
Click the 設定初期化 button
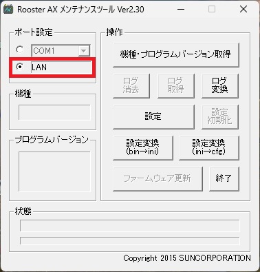tap(220, 116)
